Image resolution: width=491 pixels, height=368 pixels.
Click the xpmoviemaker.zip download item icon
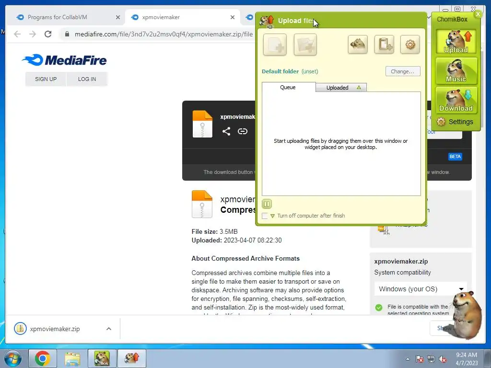tap(20, 329)
